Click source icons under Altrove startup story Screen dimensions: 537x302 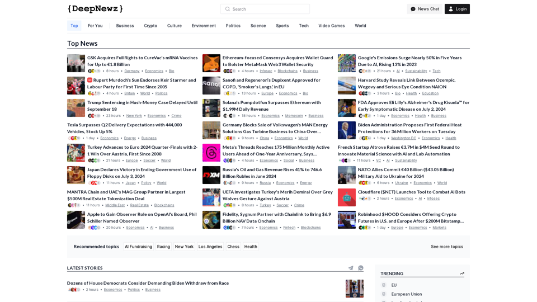coord(345,161)
